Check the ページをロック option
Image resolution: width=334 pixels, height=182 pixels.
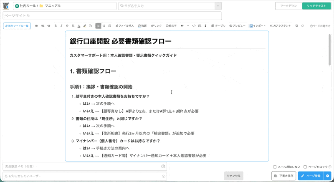click(x=305, y=167)
